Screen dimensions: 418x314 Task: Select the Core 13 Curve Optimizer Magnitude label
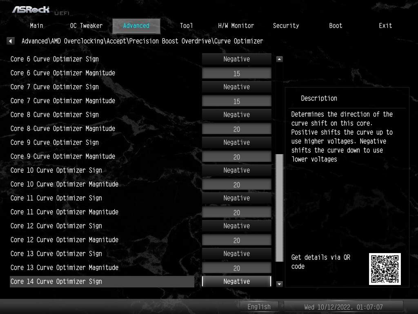(64, 267)
